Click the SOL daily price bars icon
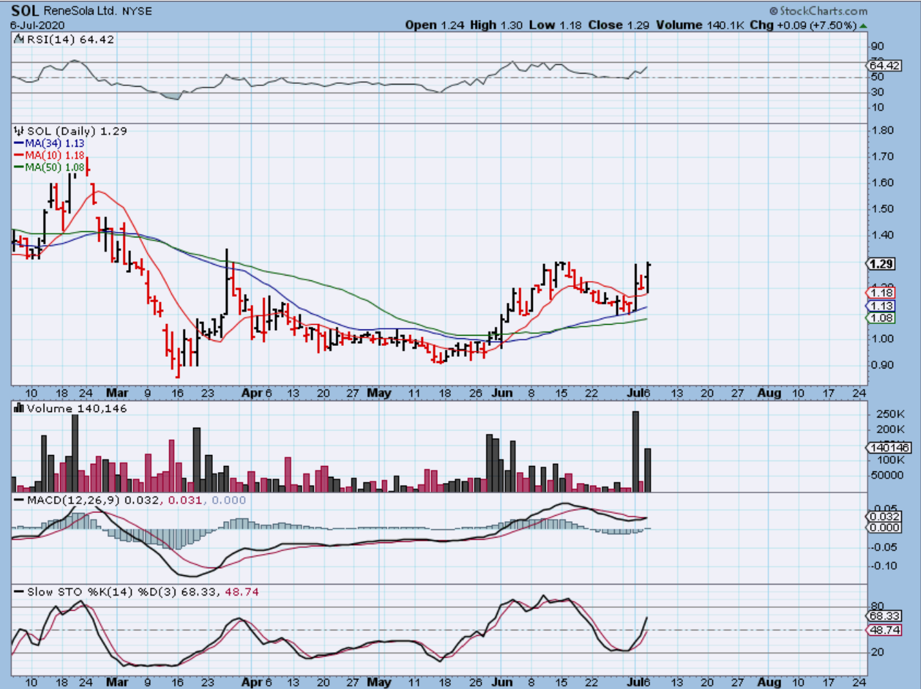 tap(19, 131)
